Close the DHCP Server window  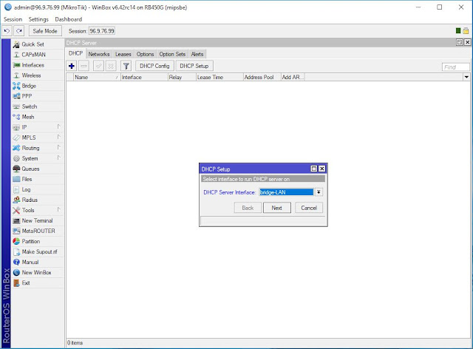467,42
